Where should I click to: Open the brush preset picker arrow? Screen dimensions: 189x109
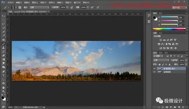coord(16,7)
